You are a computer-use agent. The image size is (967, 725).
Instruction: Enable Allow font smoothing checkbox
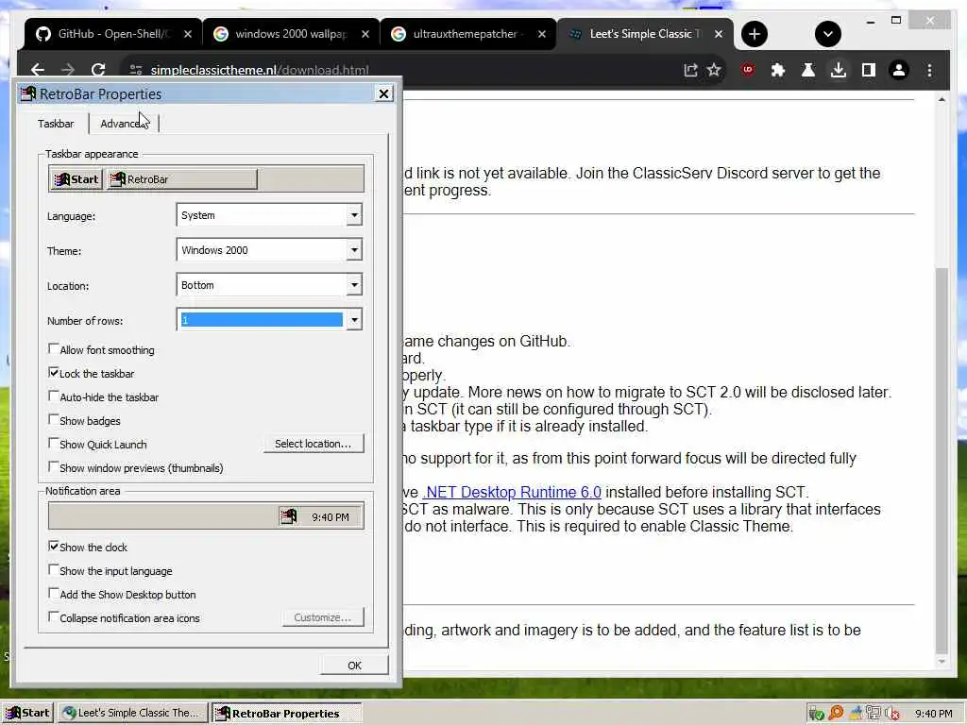(54, 349)
